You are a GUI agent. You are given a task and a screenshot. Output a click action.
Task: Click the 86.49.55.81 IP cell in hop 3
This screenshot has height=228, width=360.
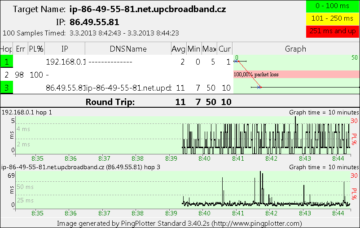[x=66, y=88]
